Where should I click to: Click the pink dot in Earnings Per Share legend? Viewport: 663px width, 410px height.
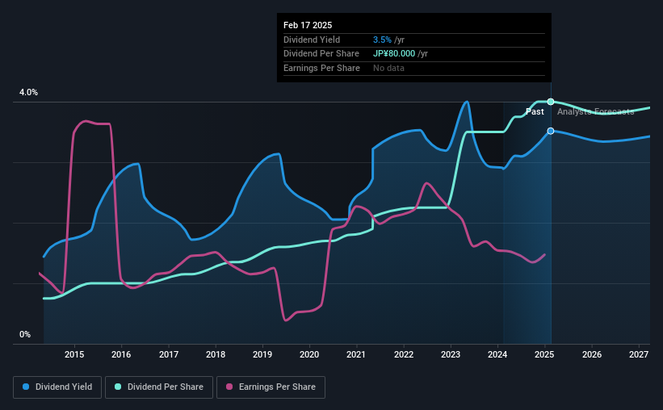click(229, 387)
